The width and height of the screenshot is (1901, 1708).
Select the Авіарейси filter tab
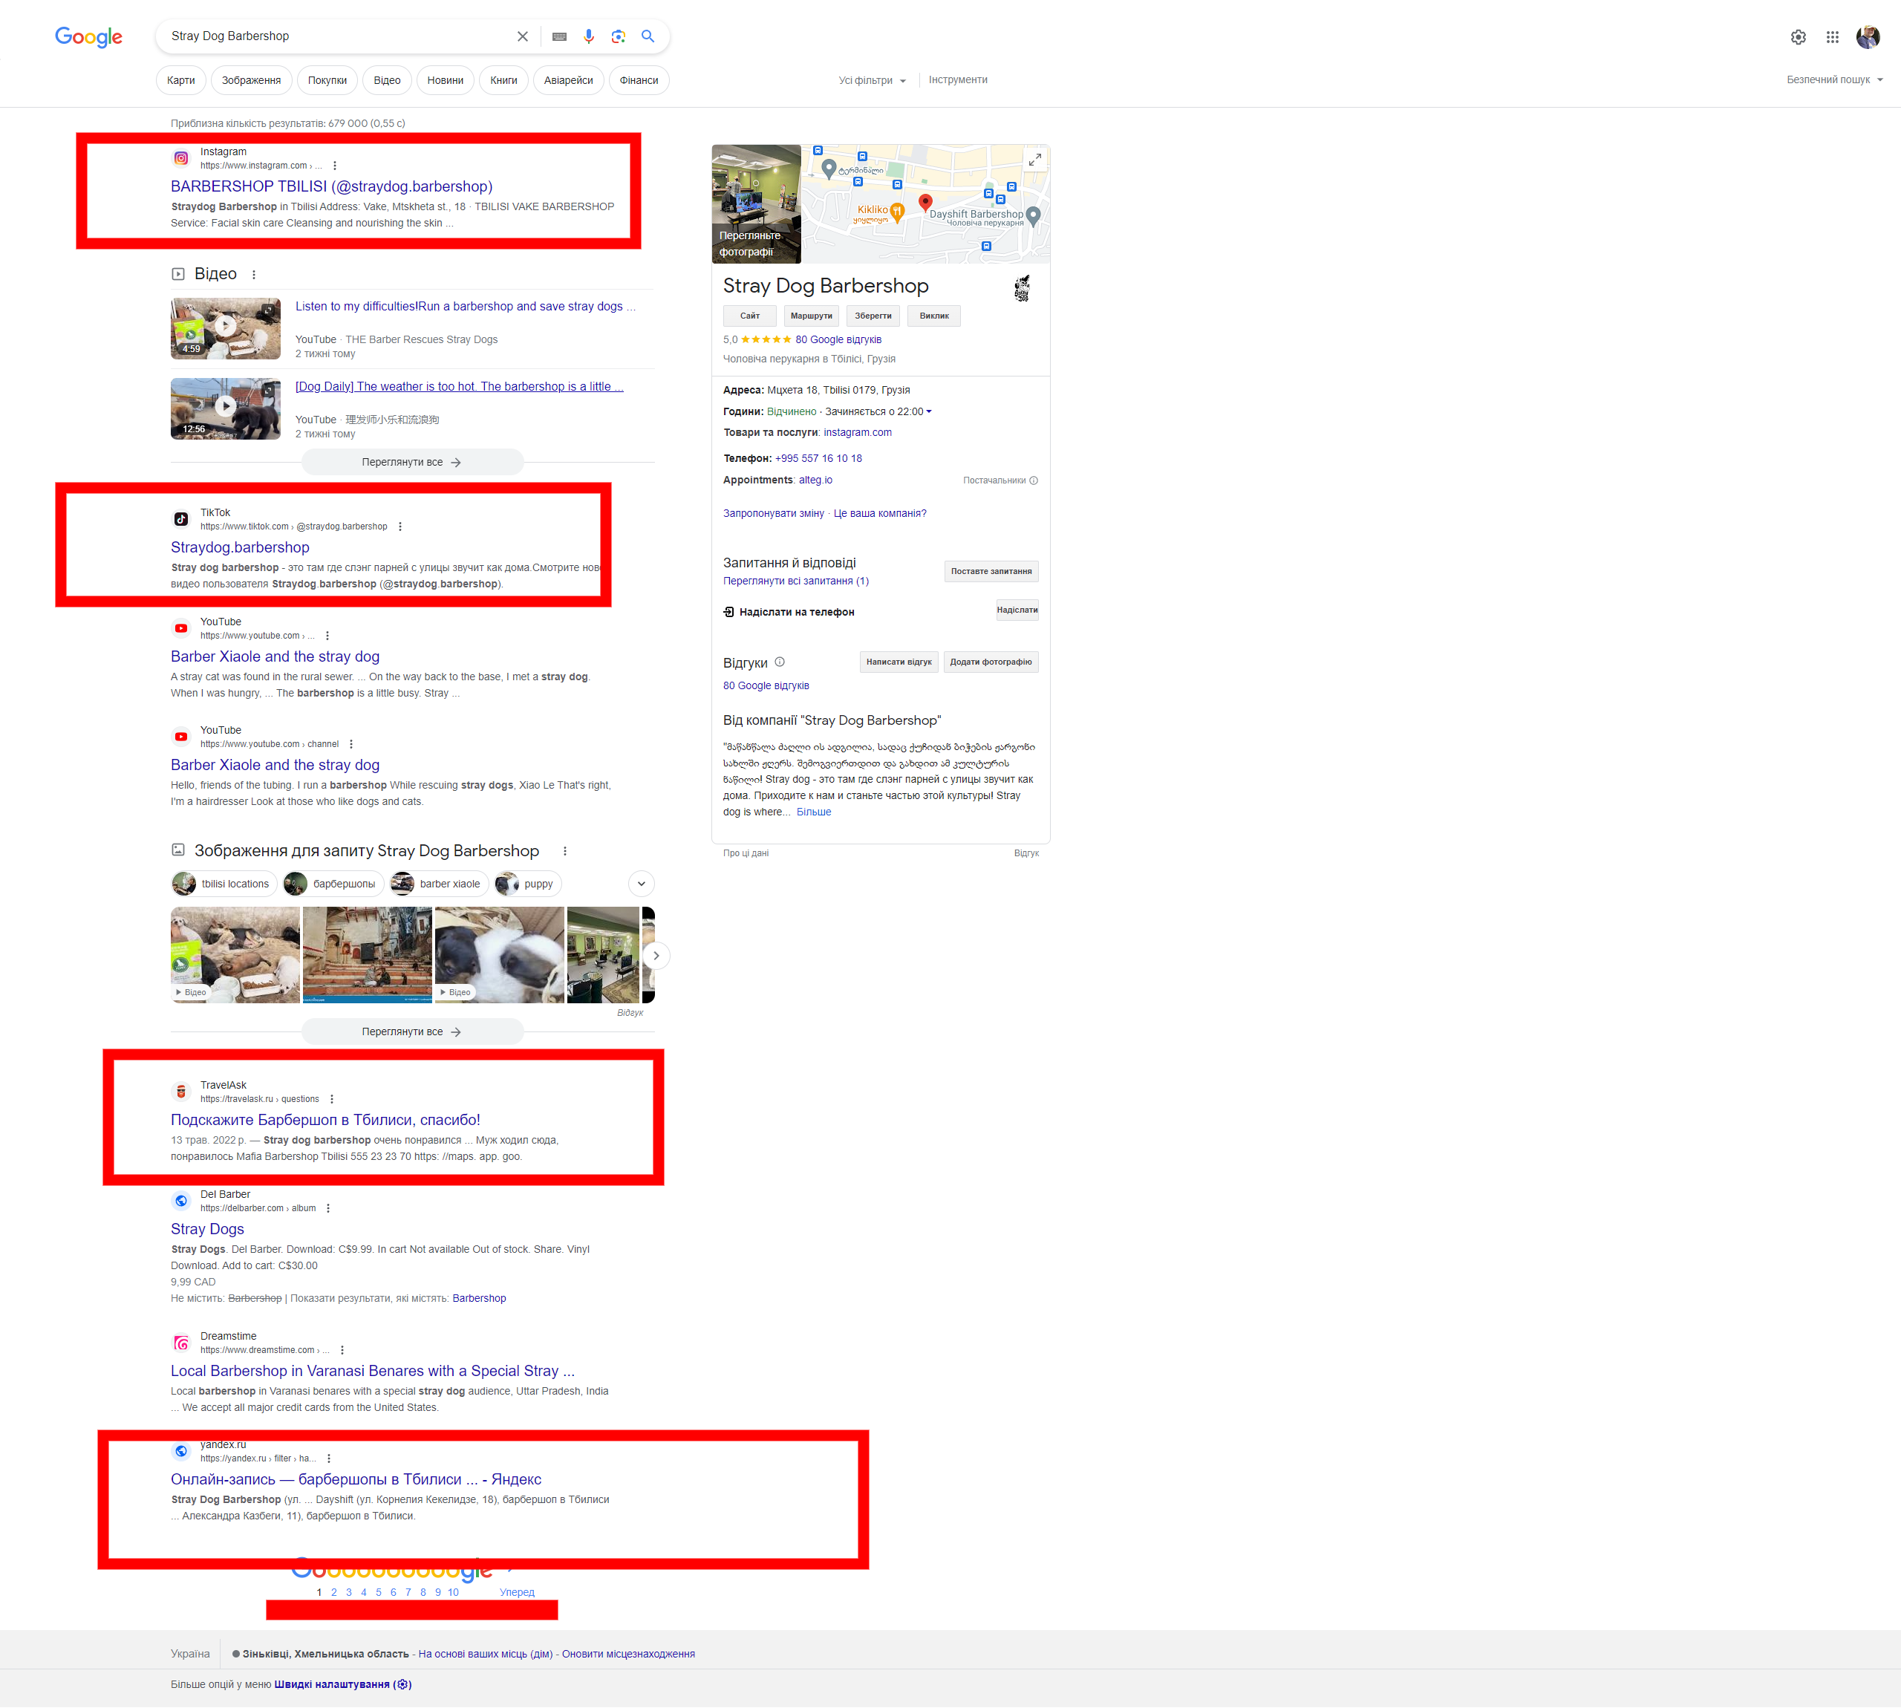pyautogui.click(x=569, y=81)
